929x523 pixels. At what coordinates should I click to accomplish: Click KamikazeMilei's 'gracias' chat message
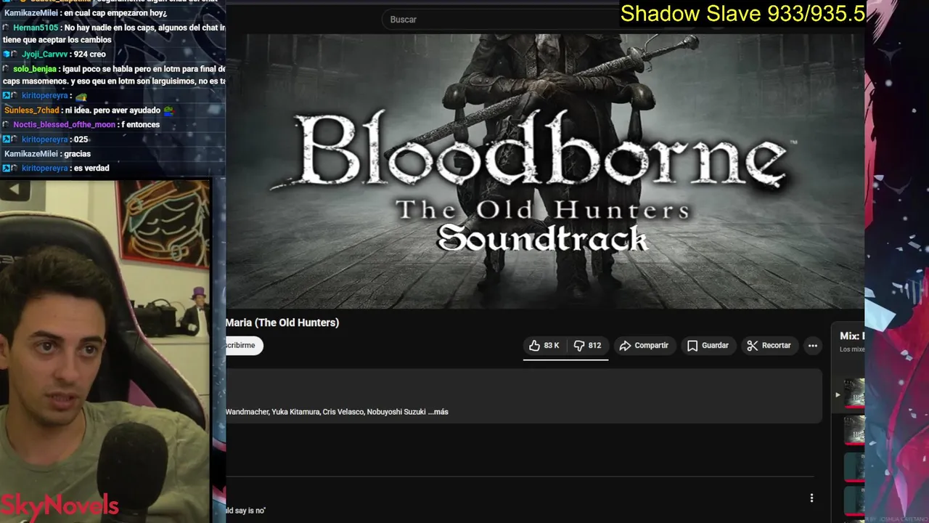point(78,154)
